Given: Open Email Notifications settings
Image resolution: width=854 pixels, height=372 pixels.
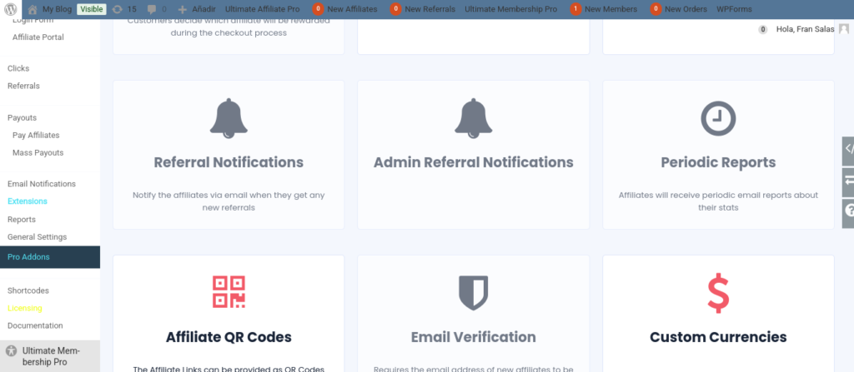Looking at the screenshot, I should [42, 184].
